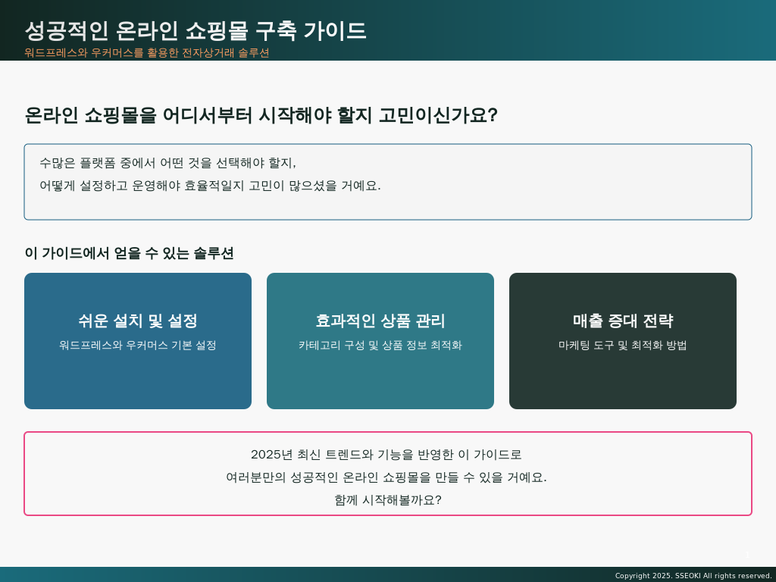Screen dimensions: 776x582
Task: Open the '쉬운 설치 및 설정' card
Action: tap(138, 341)
